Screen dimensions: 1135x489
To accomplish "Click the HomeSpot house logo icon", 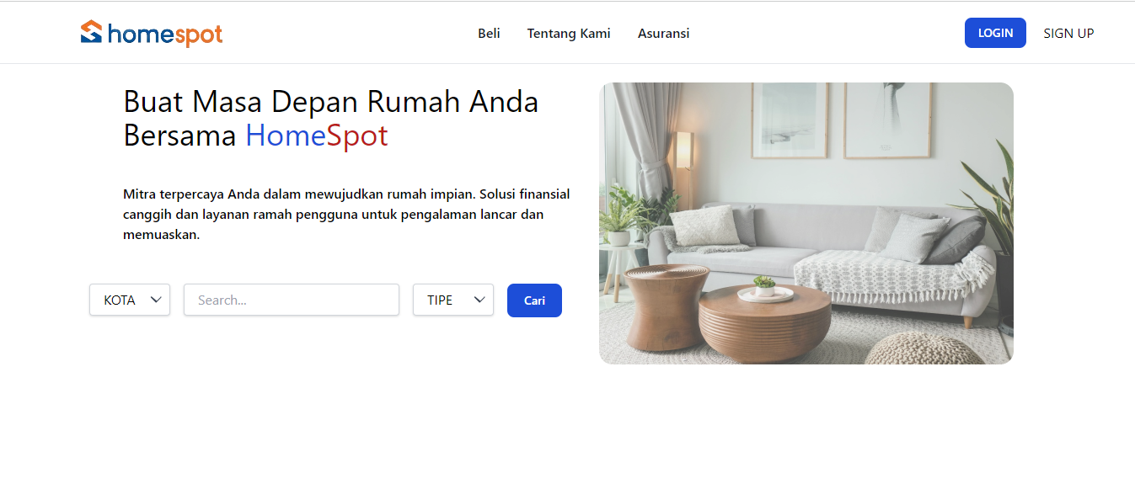I will pyautogui.click(x=91, y=32).
